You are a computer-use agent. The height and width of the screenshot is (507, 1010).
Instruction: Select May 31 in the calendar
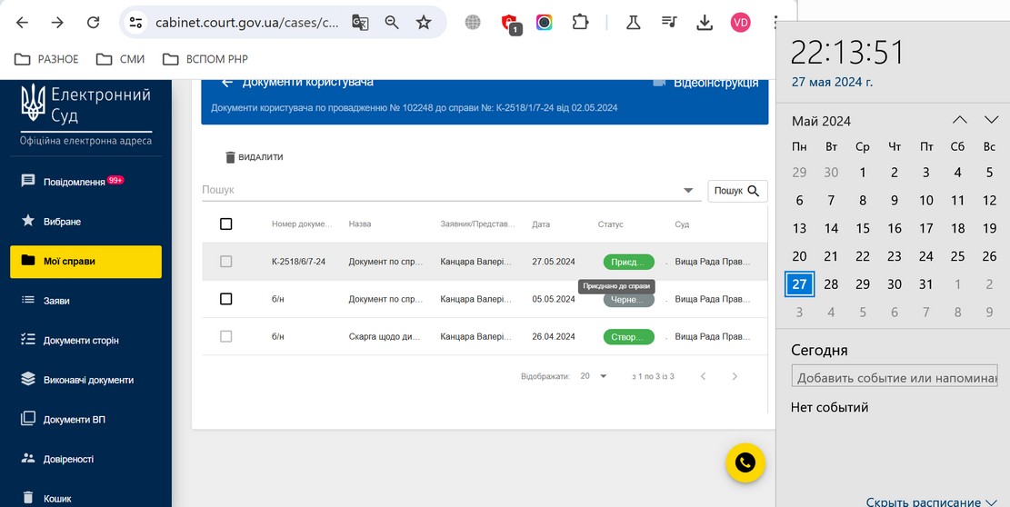925,283
